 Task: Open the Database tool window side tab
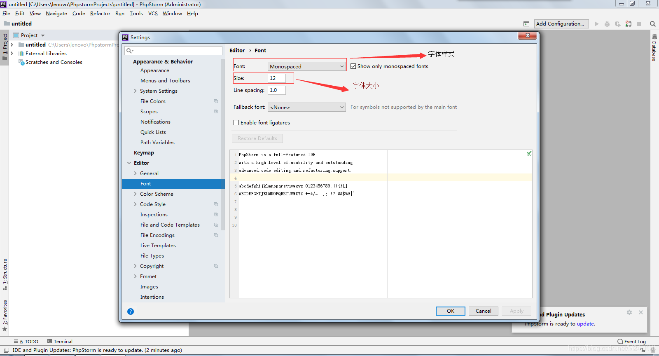[x=654, y=48]
